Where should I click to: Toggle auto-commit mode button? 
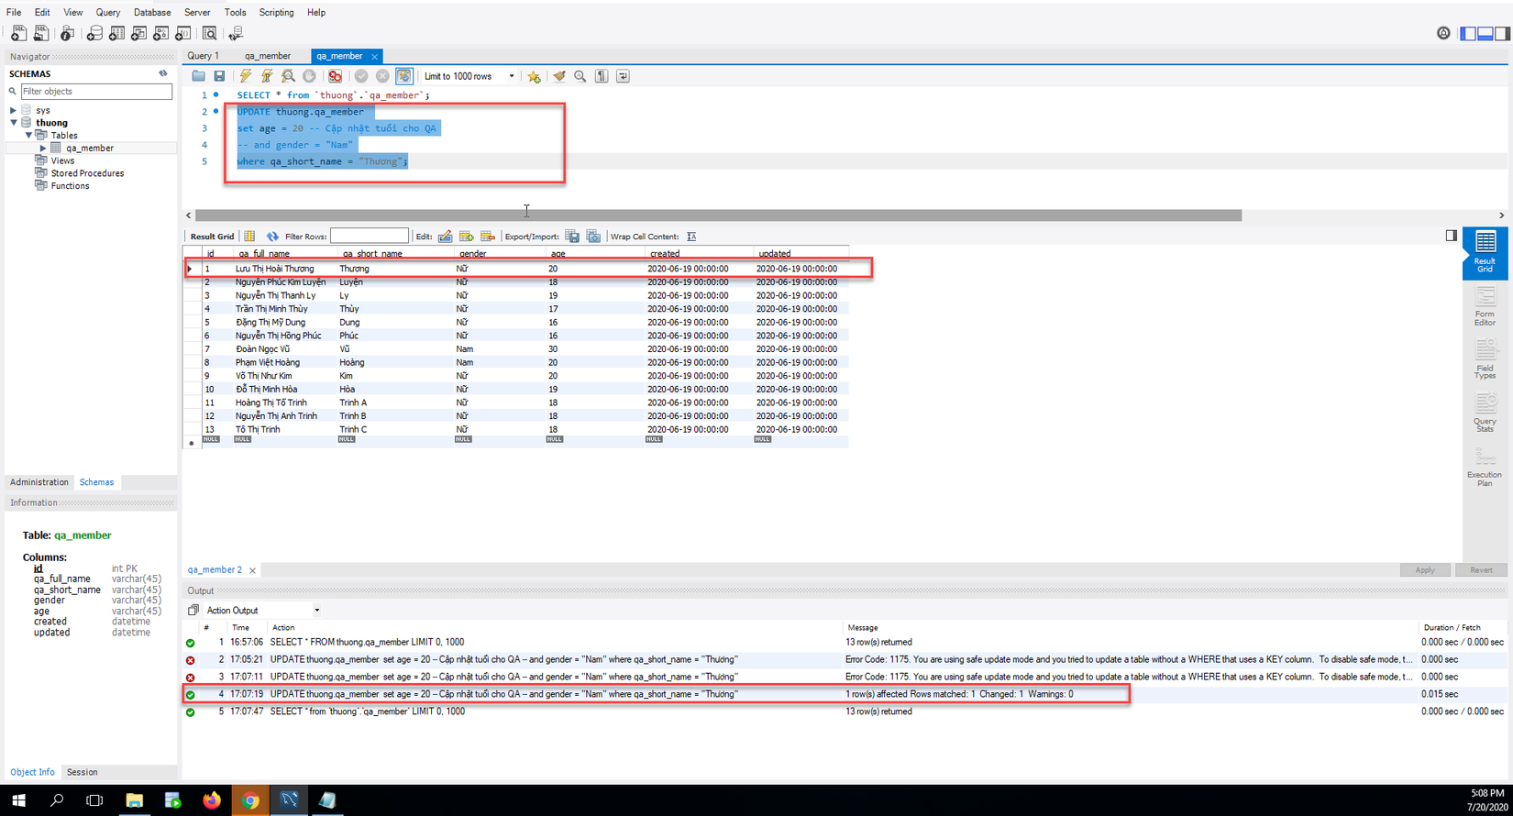[404, 76]
